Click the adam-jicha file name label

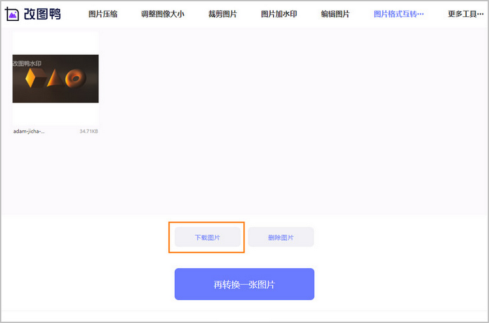point(29,131)
